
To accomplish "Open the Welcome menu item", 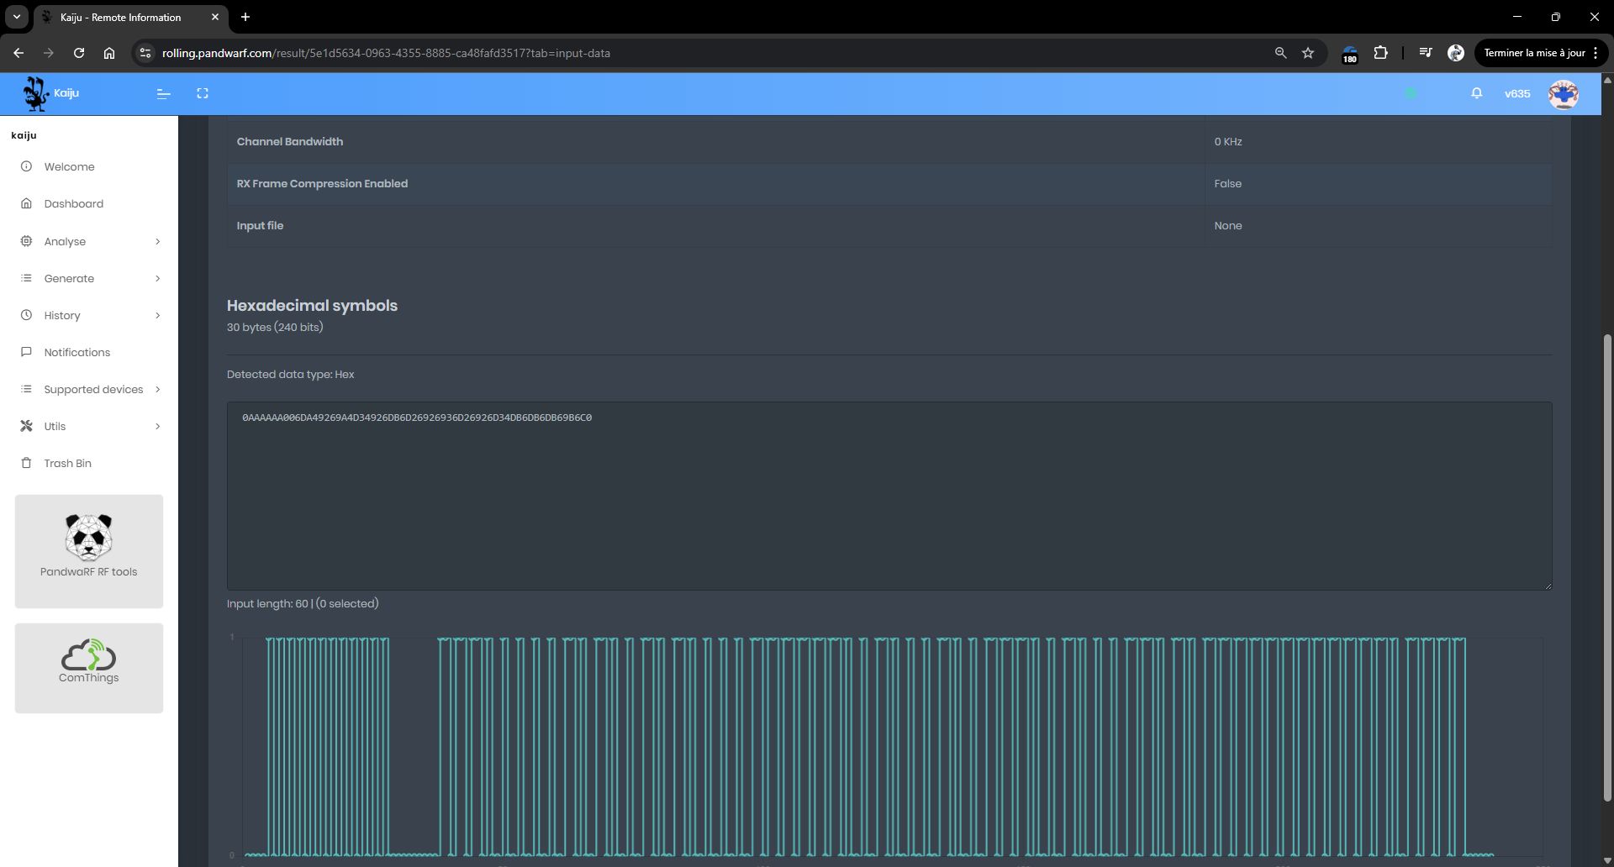I will coord(69,166).
